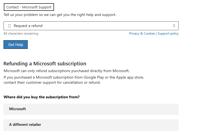Viewport: 199px width, 135px height.
Task: Select the Contact - Microsoft Support title tab
Action: click(29, 7)
